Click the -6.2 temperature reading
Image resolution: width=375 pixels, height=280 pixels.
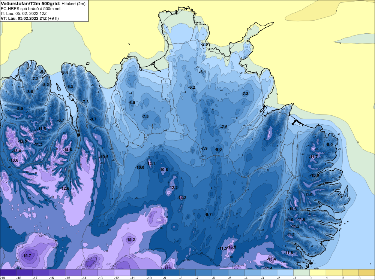point(192,87)
